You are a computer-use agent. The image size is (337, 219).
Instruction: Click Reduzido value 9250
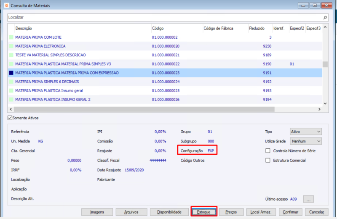[267, 46]
